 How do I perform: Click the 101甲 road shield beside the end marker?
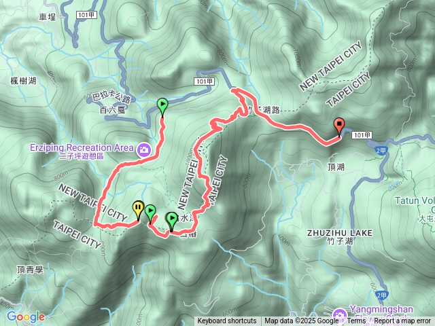point(362,135)
